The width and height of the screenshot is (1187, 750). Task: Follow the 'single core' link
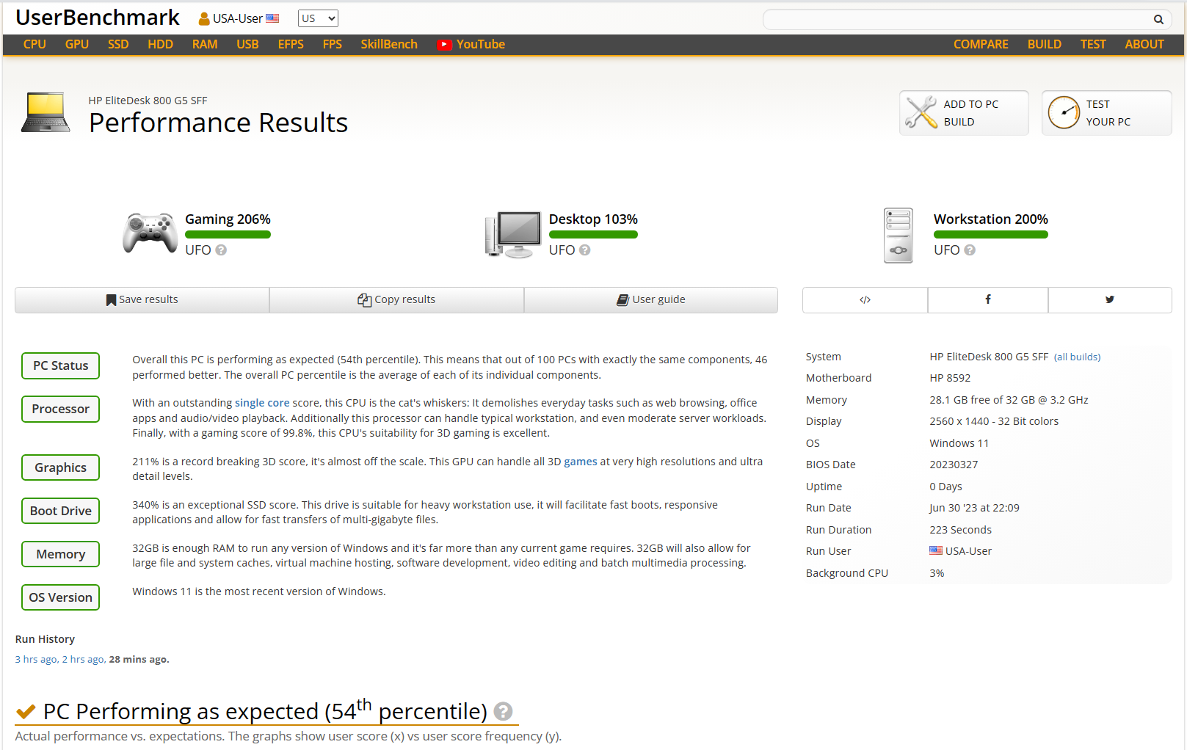click(x=262, y=403)
